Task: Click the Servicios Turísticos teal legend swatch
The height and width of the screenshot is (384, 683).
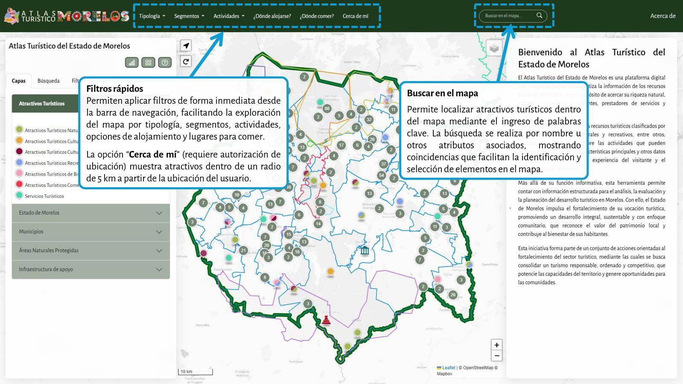Action: click(19, 195)
